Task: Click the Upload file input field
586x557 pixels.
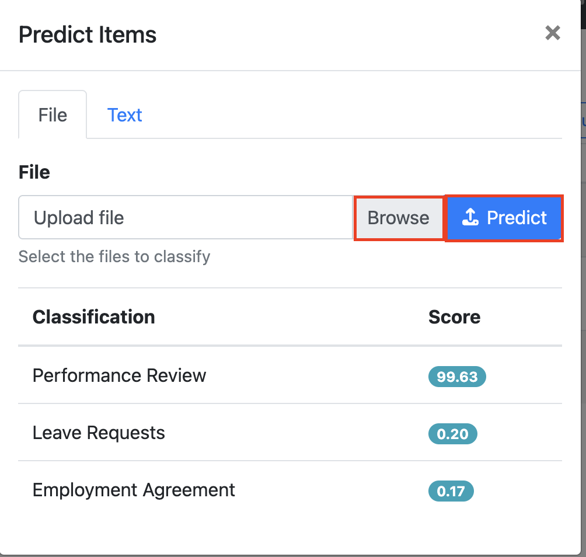Action: click(186, 217)
